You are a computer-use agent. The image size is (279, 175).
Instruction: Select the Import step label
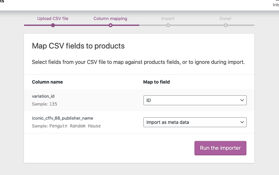(x=168, y=19)
